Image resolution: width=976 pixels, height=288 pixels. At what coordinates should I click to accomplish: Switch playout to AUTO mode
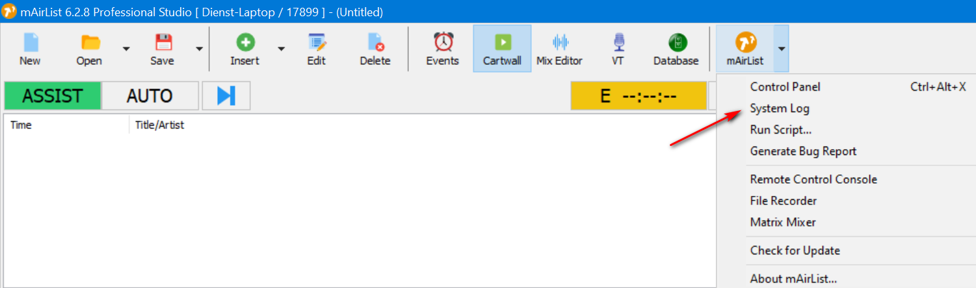point(150,96)
